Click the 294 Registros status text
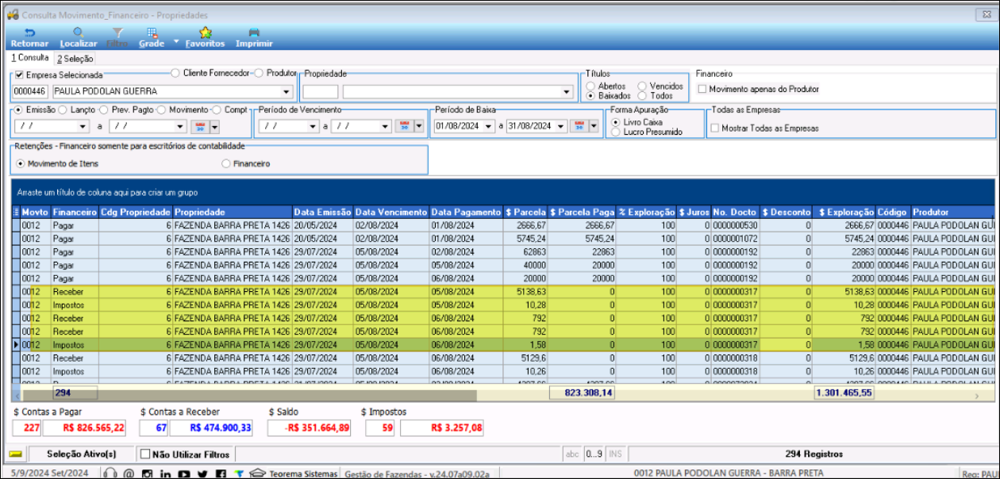Viewport: 1000px width, 479px height. tap(813, 454)
